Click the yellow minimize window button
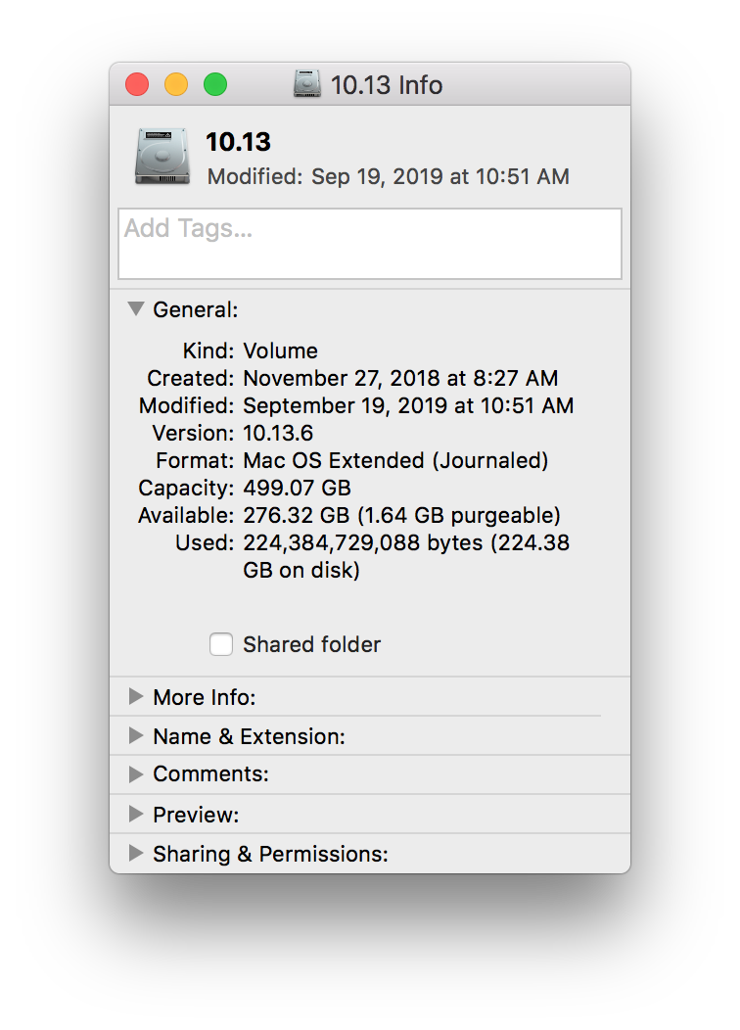Screen dimensions: 740x1030 pos(176,85)
